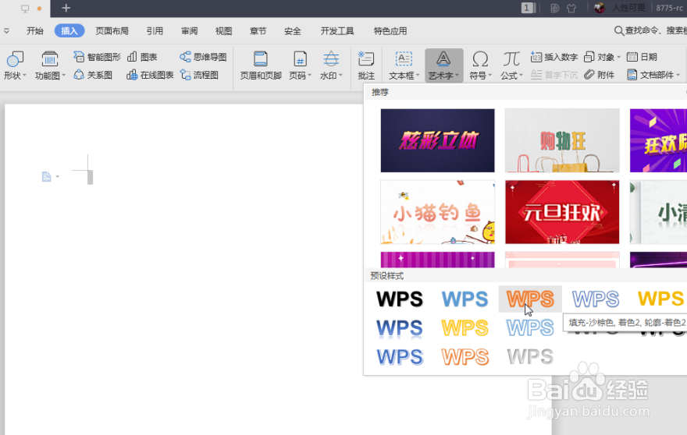Switch to the 特色应用 tab
687x435 pixels.
click(x=390, y=30)
